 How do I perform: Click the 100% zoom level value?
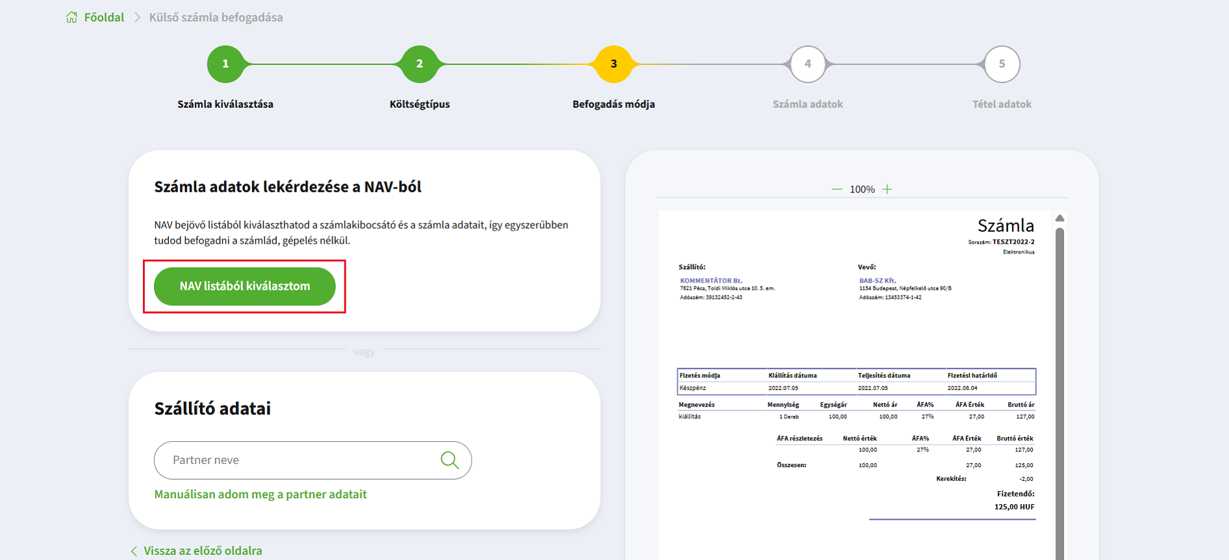coord(862,189)
